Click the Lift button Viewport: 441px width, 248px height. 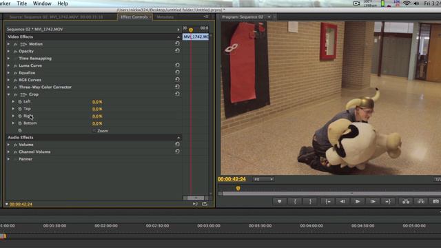tap(406, 202)
